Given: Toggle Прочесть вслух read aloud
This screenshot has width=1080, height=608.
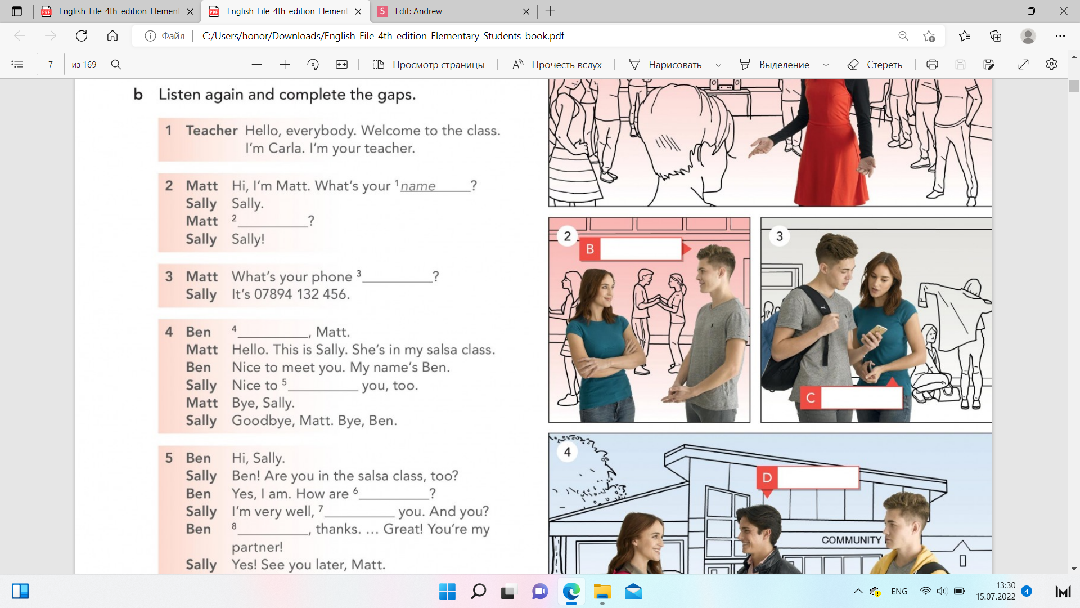Looking at the screenshot, I should point(557,64).
